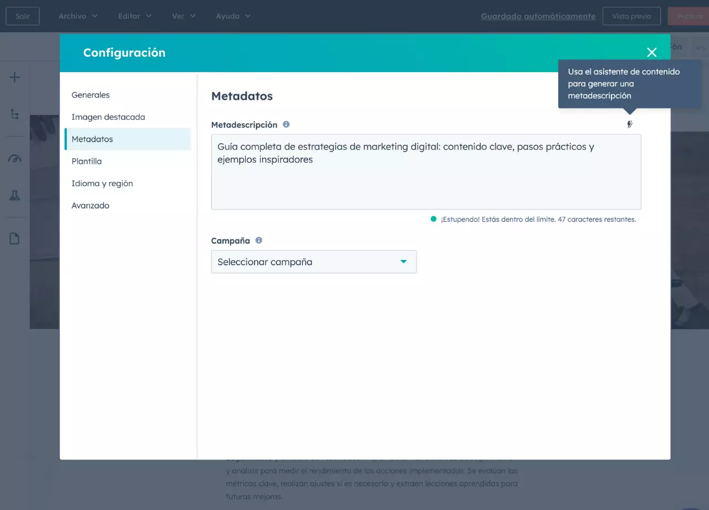Open the page document icon in sidebar
The height and width of the screenshot is (510, 709).
click(15, 238)
